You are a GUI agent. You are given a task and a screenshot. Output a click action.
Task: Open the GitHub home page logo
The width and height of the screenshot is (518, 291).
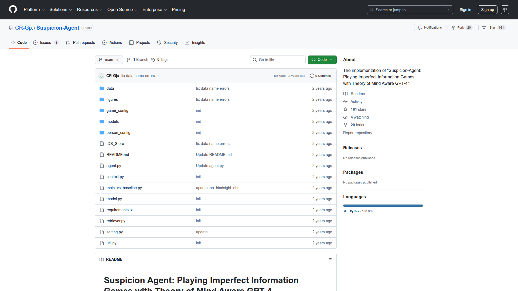12,9
